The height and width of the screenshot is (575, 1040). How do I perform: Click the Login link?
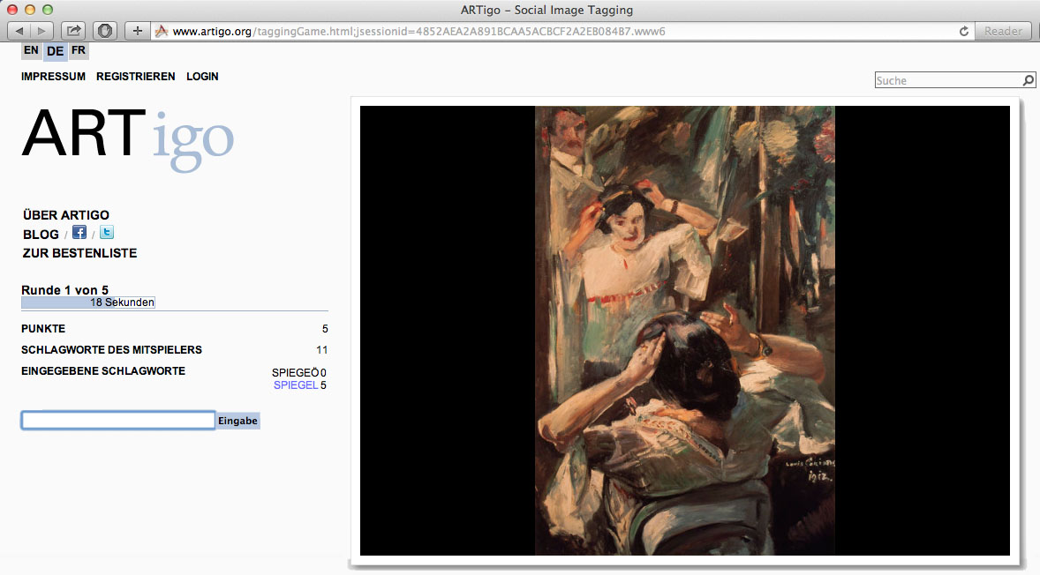[x=202, y=77]
